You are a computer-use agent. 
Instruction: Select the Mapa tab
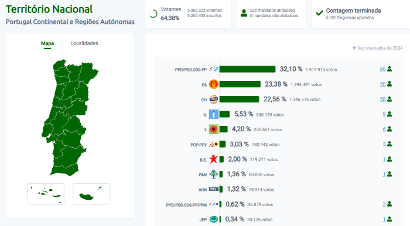pos(47,43)
